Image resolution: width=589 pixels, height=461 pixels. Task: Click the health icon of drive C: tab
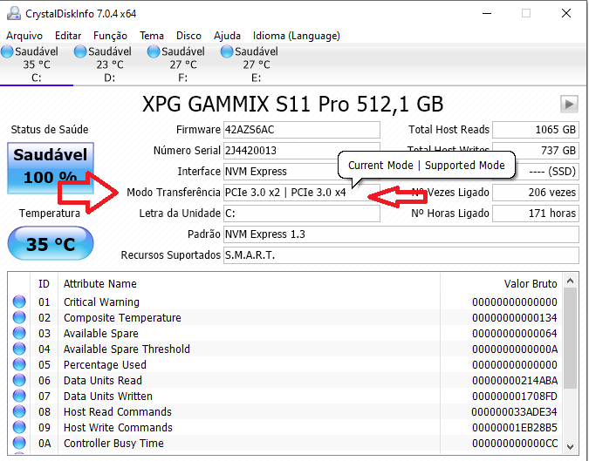click(7, 51)
